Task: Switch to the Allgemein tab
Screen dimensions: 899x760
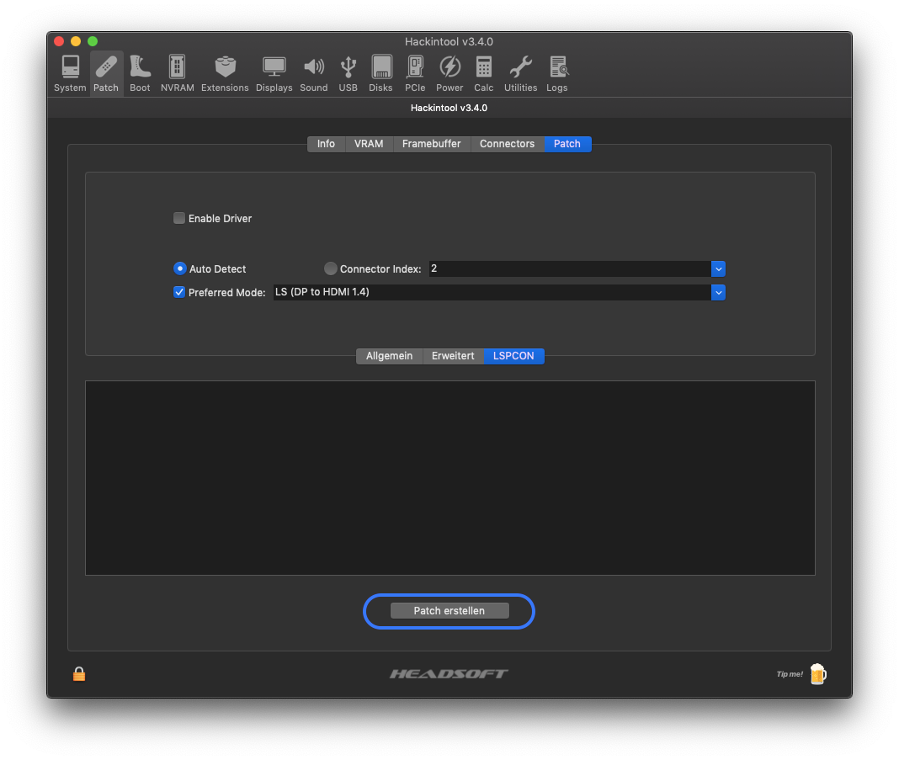Action: (x=389, y=356)
